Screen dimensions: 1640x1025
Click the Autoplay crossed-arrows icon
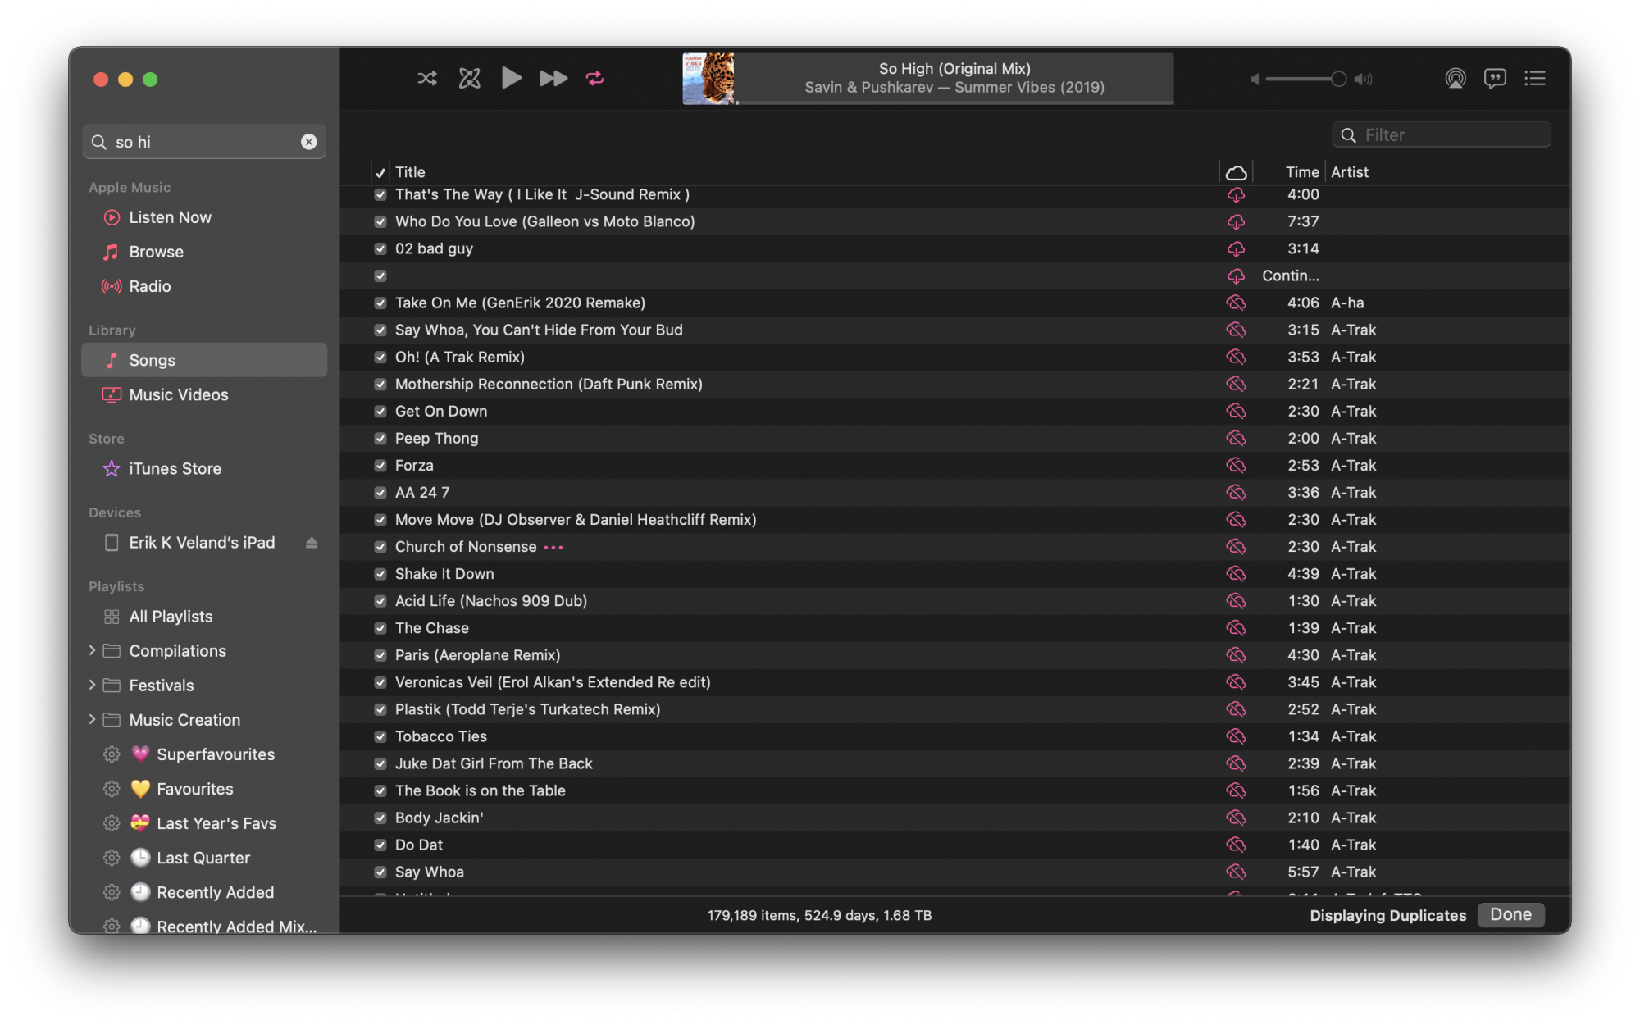(469, 79)
